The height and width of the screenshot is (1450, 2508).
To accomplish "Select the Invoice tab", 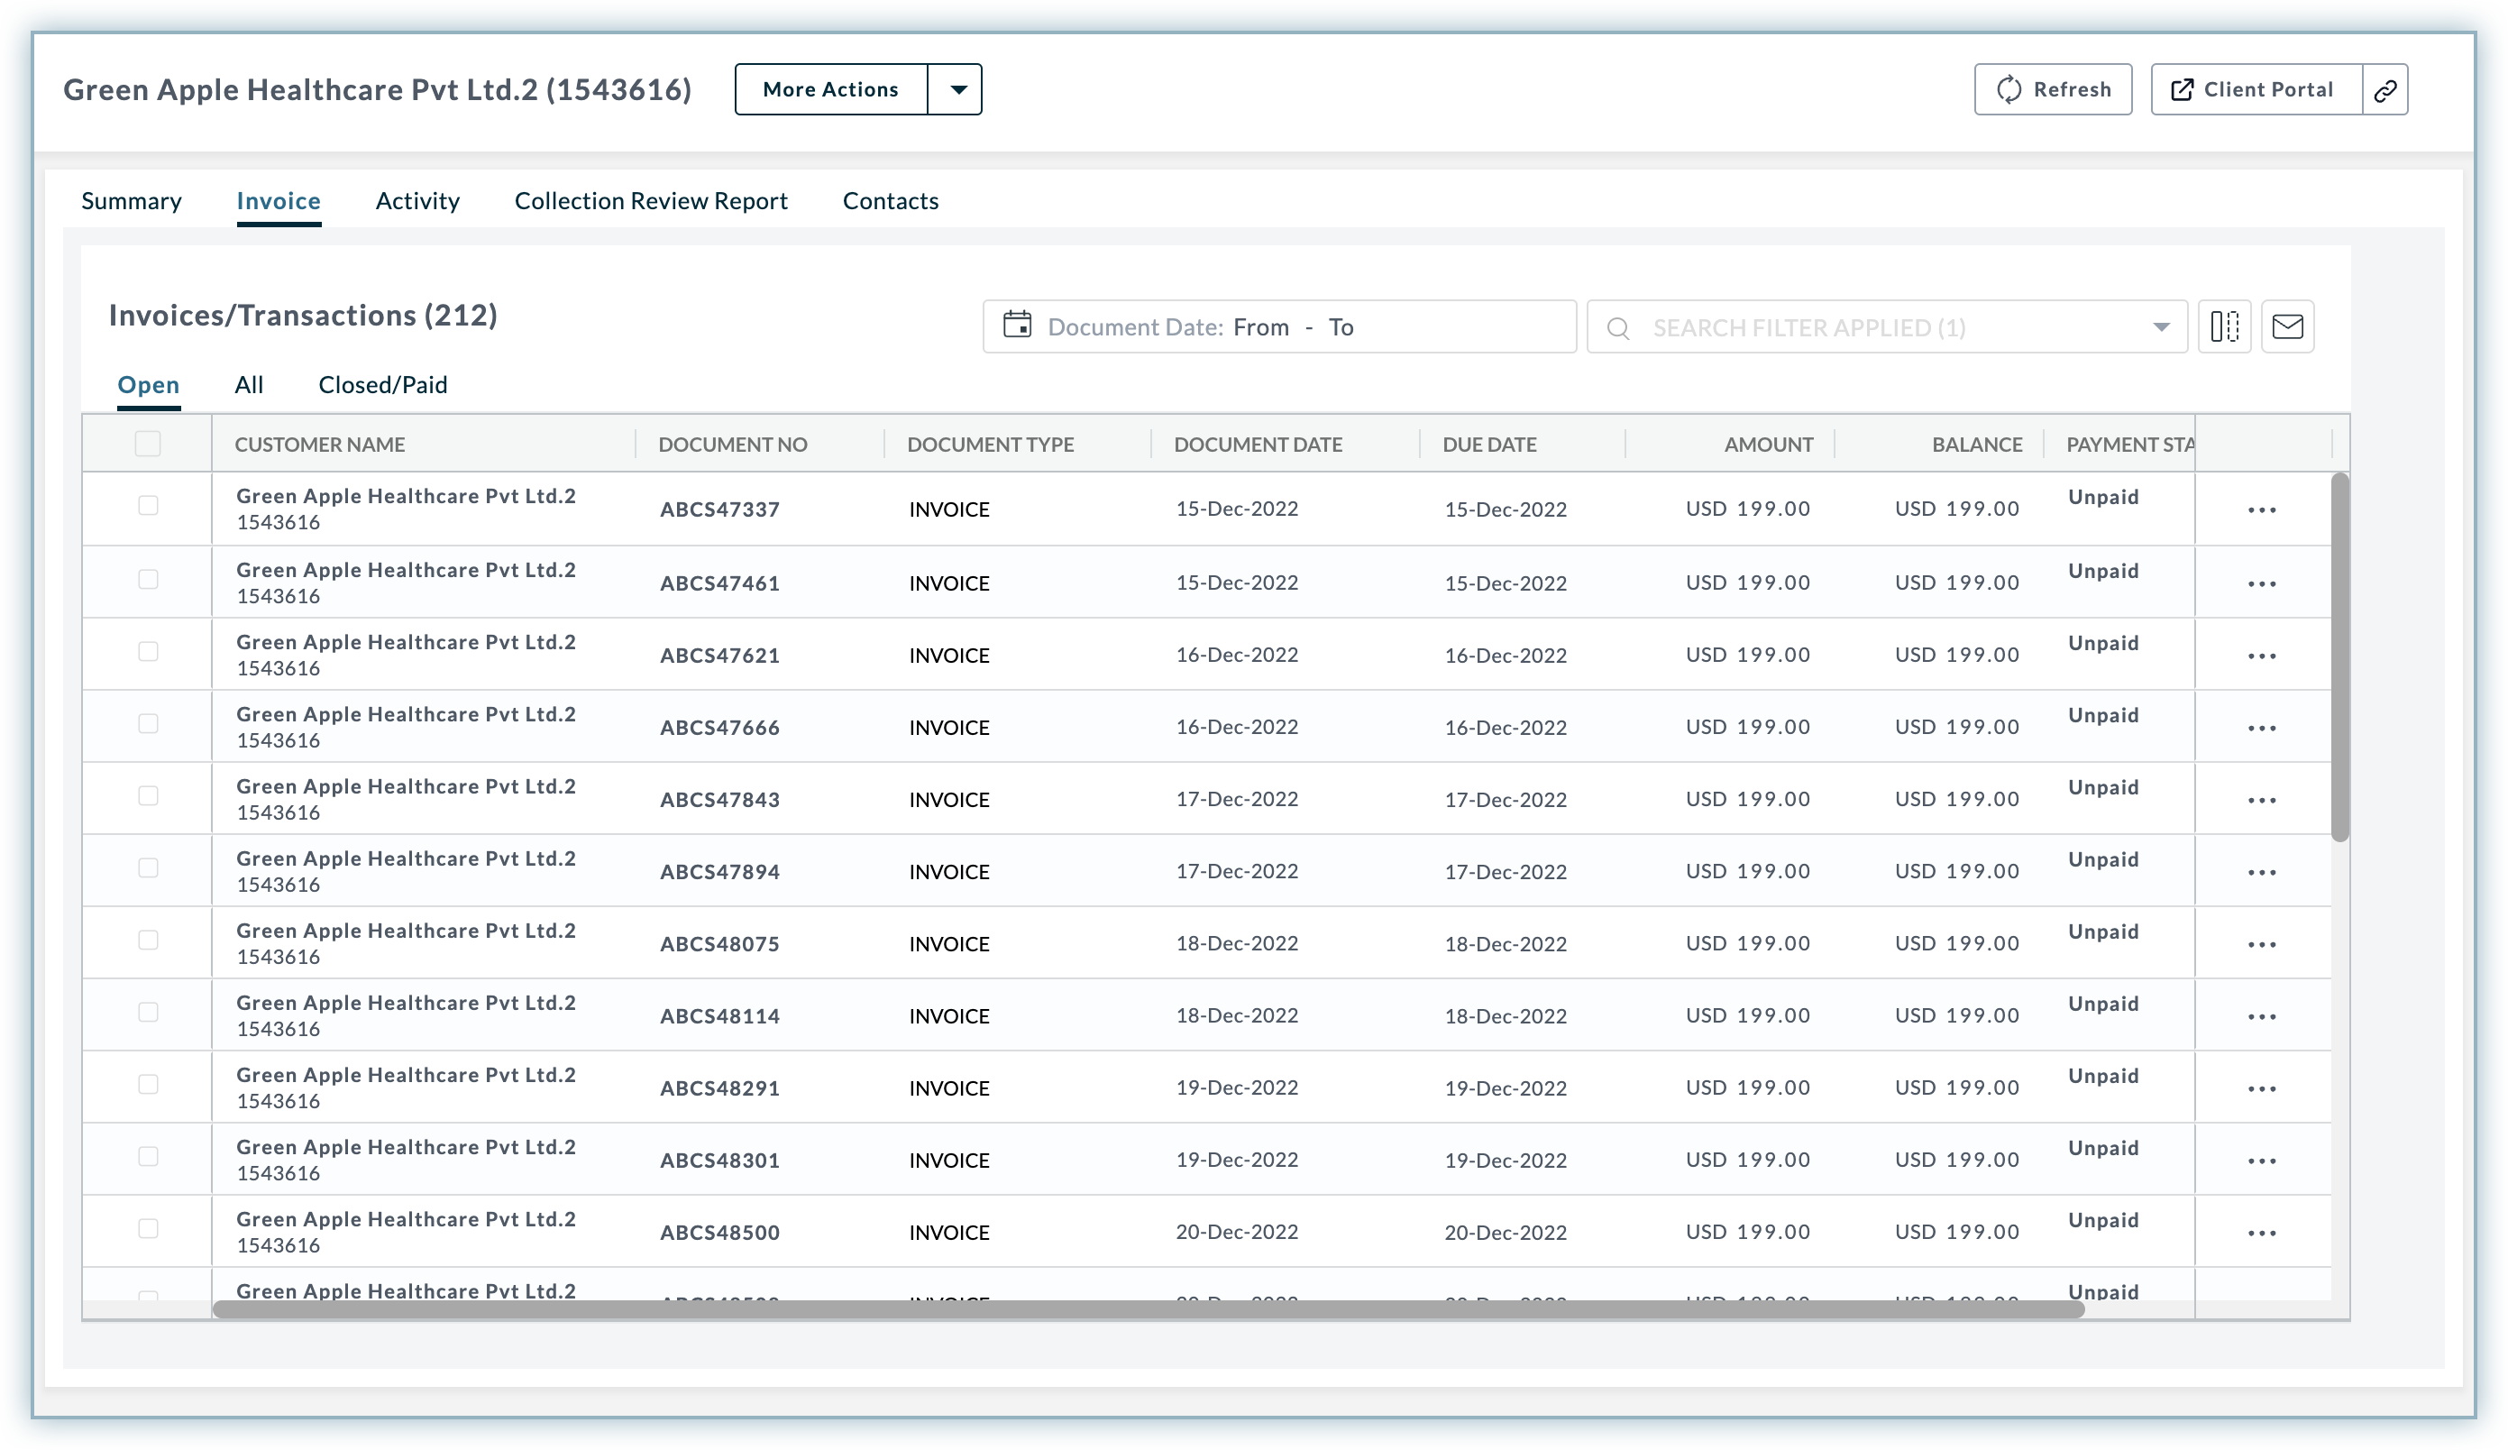I will click(279, 201).
